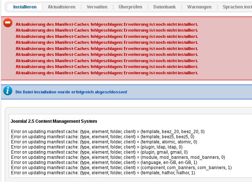Viewport: 252px width, 182px height.
Task: Select the beez_20 template error line
Action: click(108, 132)
